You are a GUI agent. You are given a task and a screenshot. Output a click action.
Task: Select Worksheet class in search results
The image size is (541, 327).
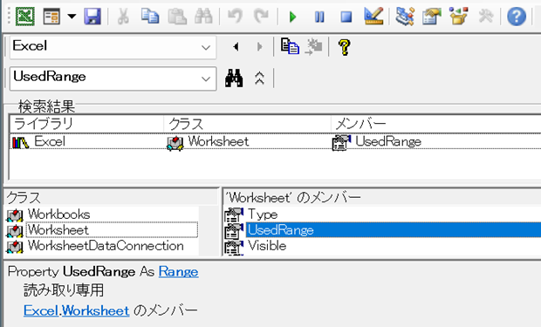pyautogui.click(x=218, y=142)
